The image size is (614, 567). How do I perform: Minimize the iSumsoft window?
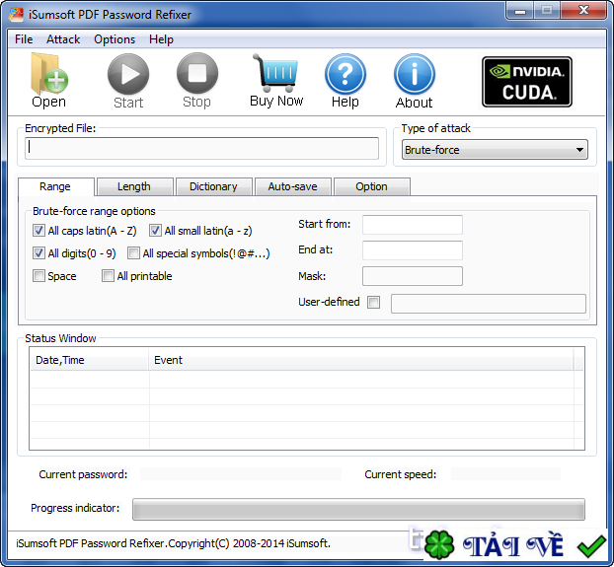tap(519, 11)
